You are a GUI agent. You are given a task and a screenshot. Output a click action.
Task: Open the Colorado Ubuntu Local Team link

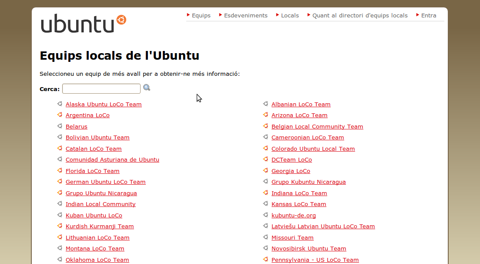(x=313, y=149)
